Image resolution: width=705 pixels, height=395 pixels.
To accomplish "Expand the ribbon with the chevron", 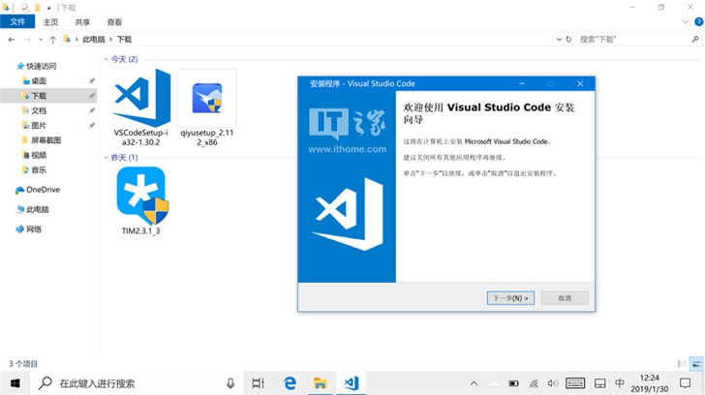I will tap(684, 22).
